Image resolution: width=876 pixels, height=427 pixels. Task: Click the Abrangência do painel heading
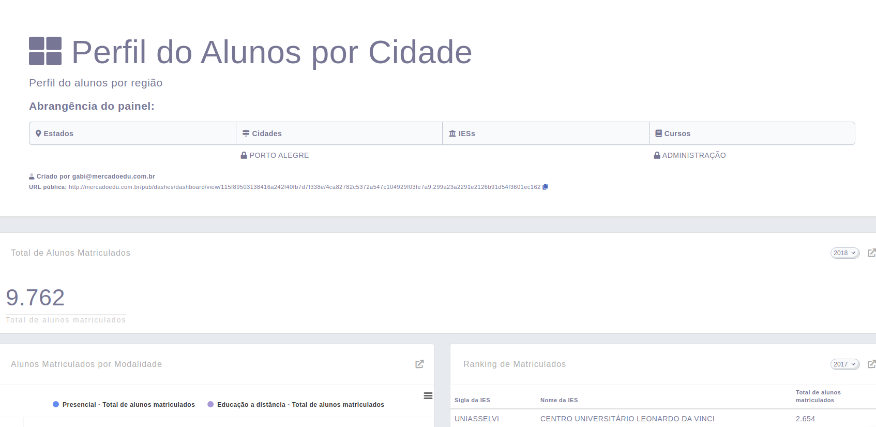click(x=92, y=106)
